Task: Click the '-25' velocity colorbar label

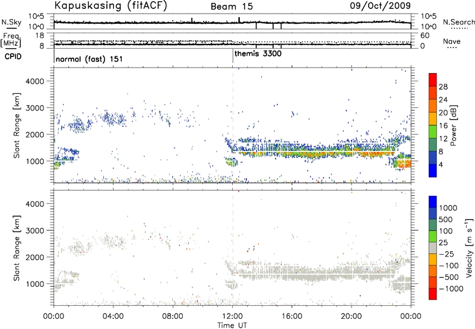Action: [446, 254]
